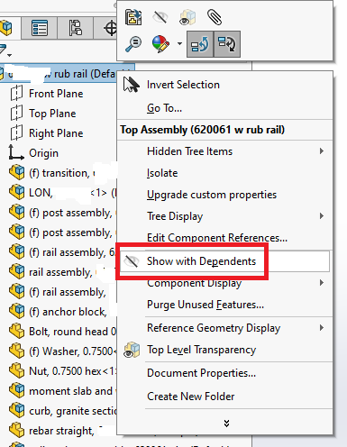Toggle Top Level Transparency option
The width and height of the screenshot is (347, 447).
pyautogui.click(x=201, y=350)
